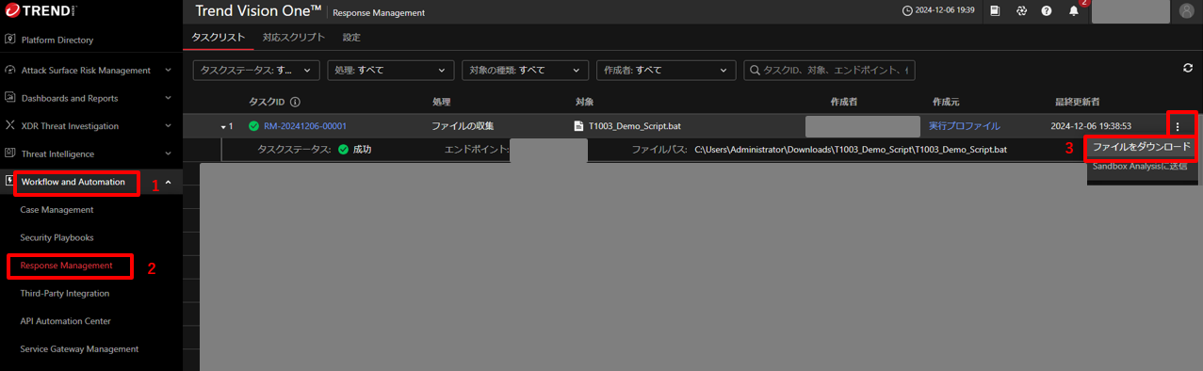Open Platform Directory
1203x371 pixels.
coord(57,40)
